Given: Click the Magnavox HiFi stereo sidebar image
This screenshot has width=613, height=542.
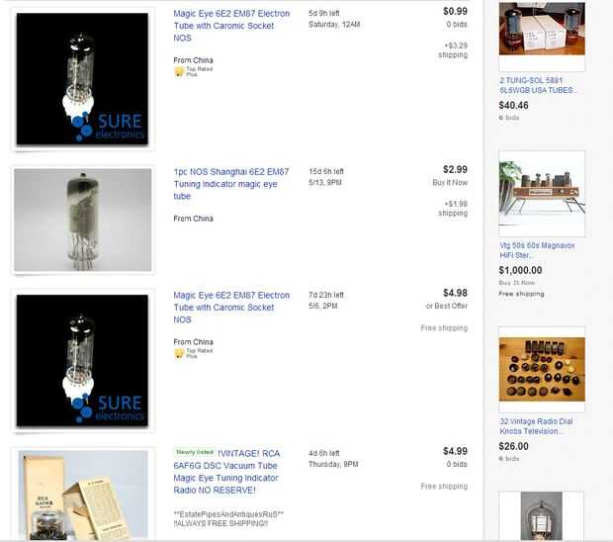Looking at the screenshot, I should [542, 194].
